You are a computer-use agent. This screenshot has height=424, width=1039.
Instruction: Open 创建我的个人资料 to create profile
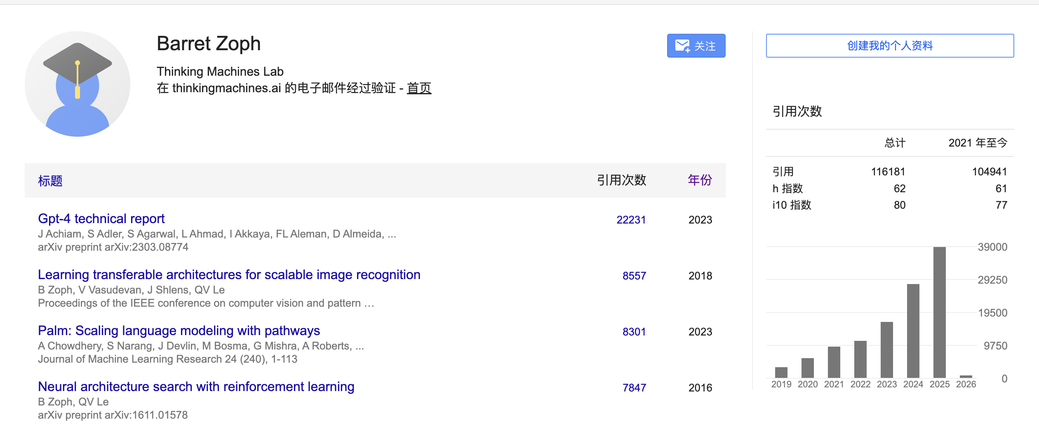click(889, 47)
